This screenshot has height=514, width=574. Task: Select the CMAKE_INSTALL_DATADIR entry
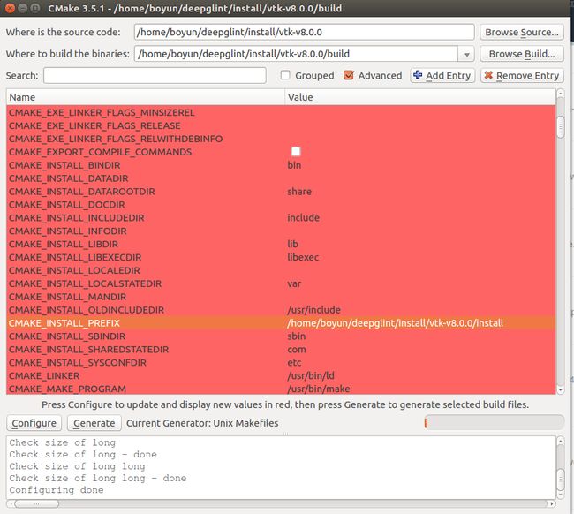[x=69, y=178]
